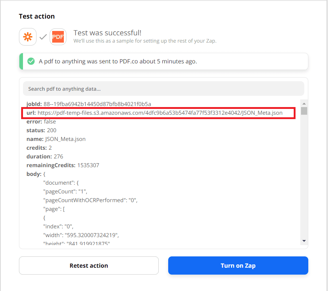Click the scrollbar up arrow
328x291 pixels.
tap(304, 103)
